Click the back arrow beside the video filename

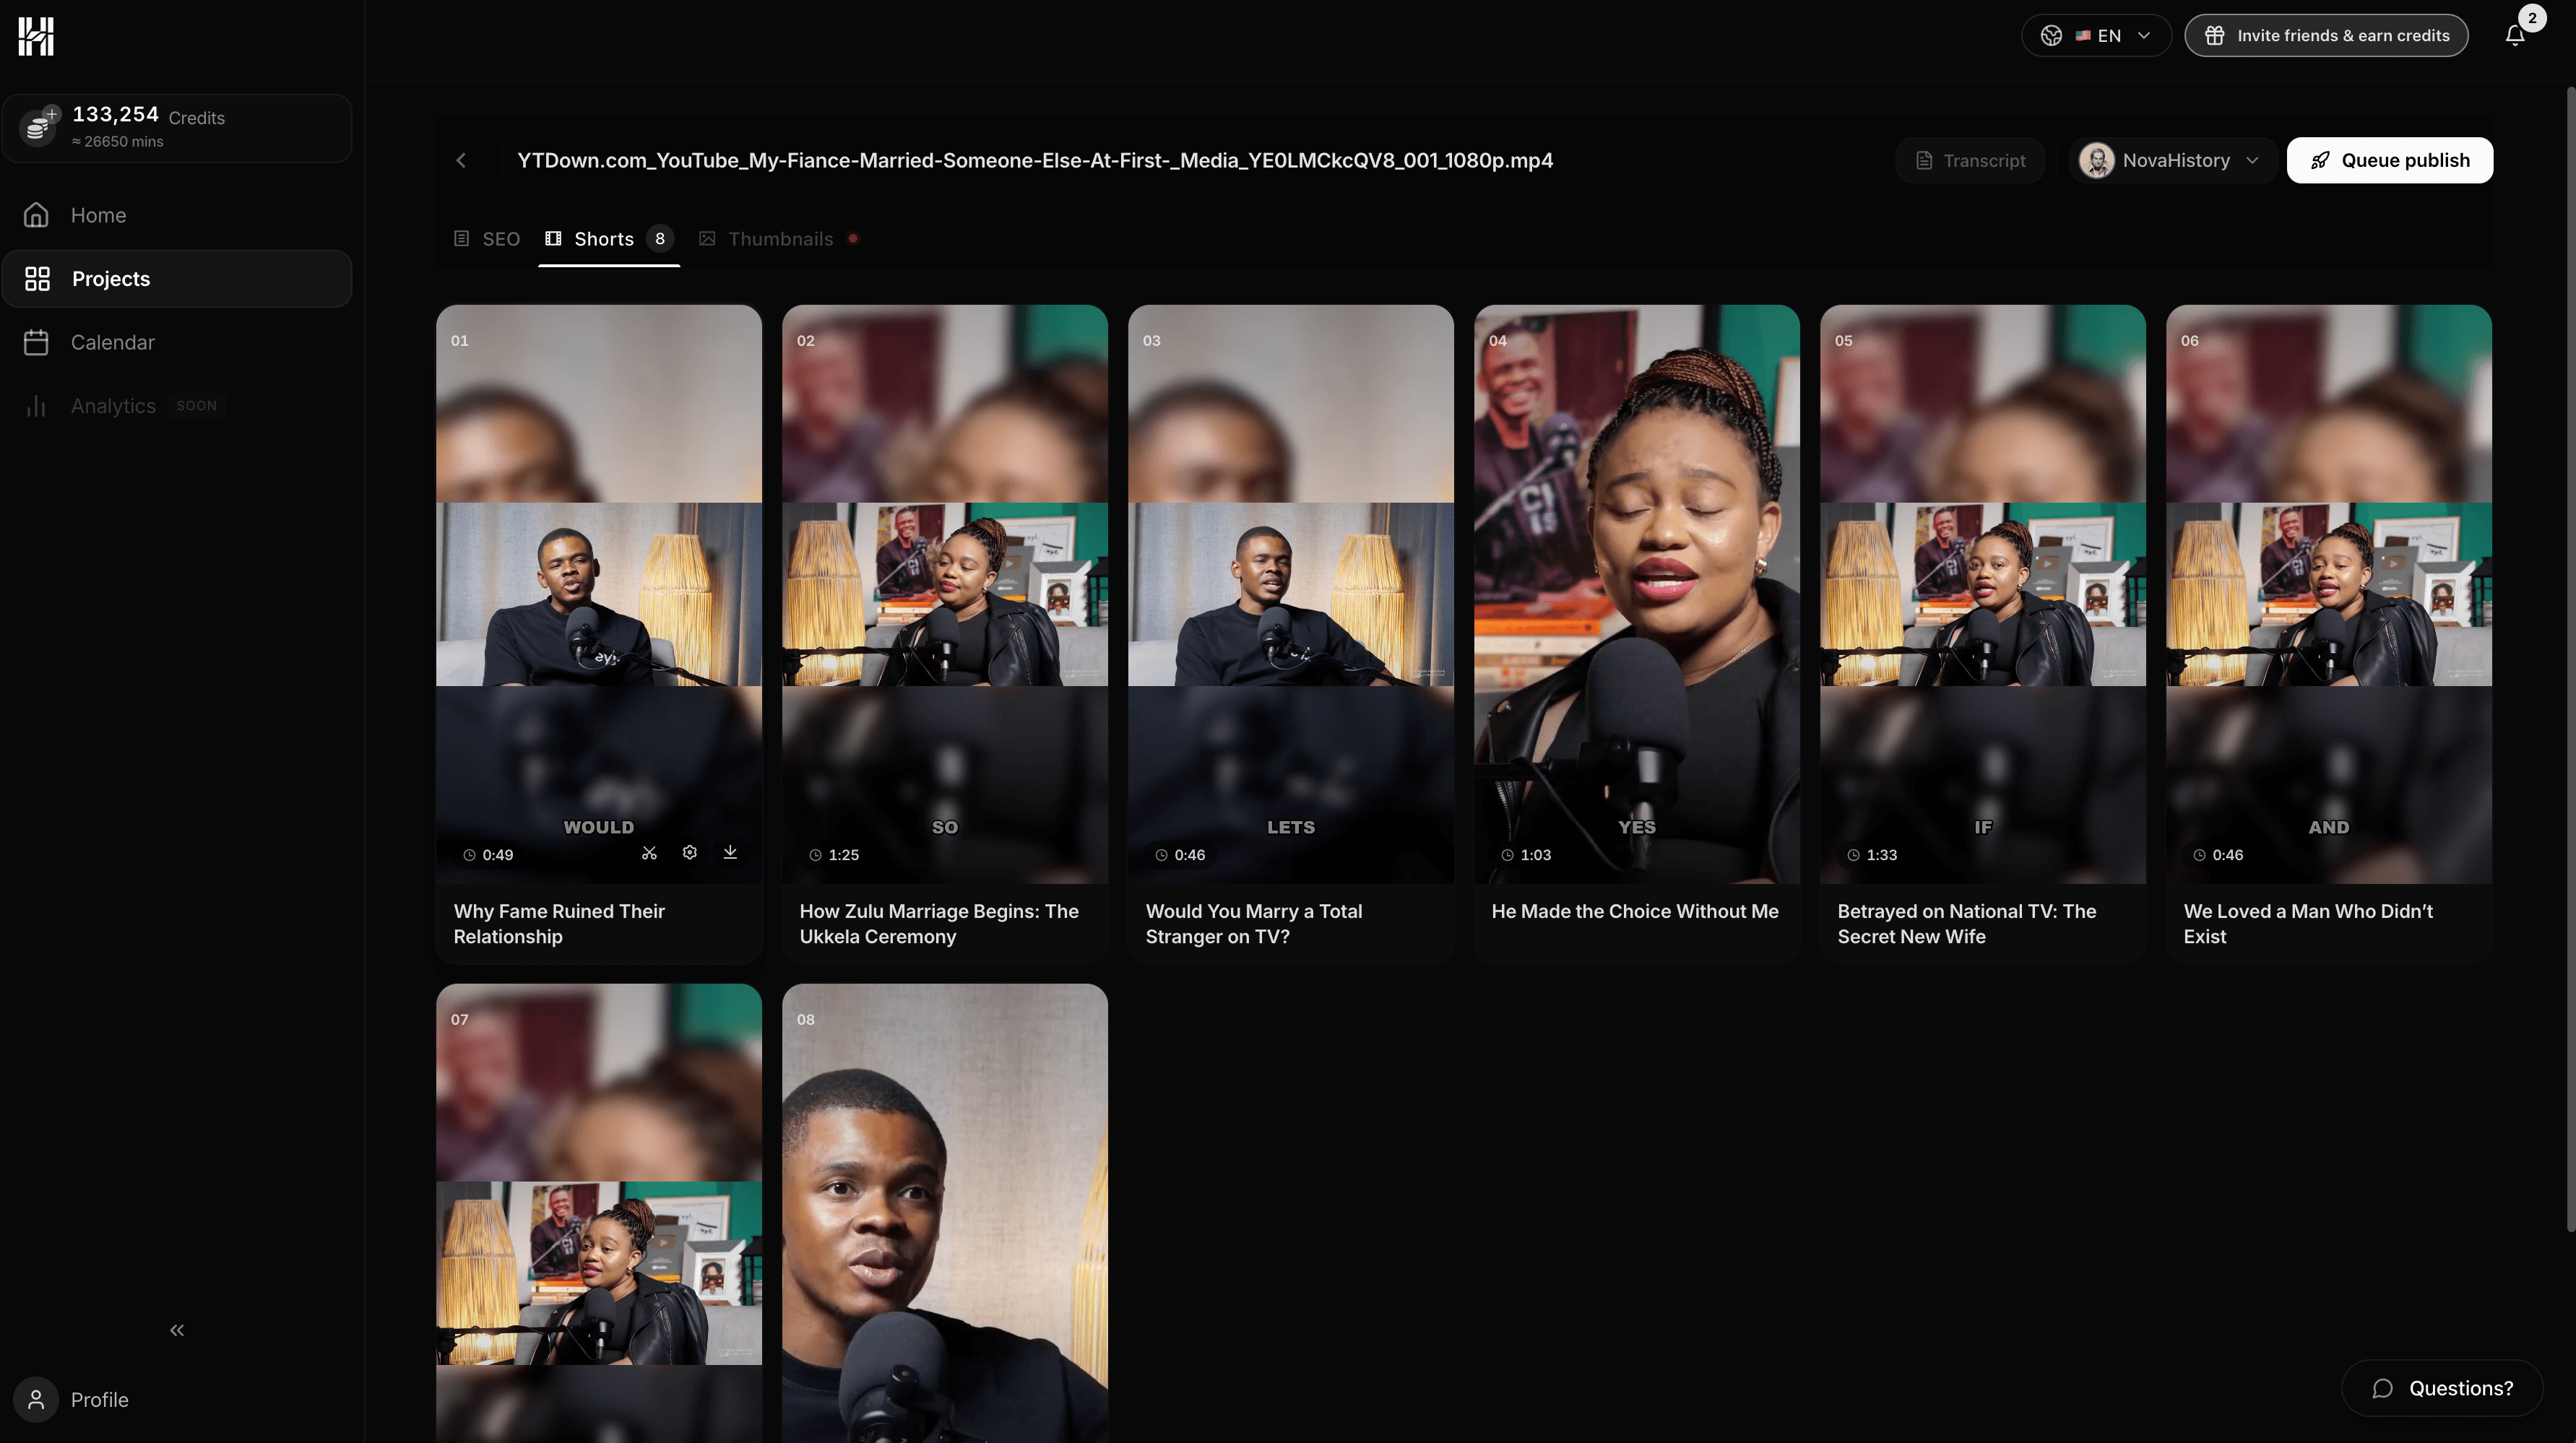pyautogui.click(x=462, y=160)
